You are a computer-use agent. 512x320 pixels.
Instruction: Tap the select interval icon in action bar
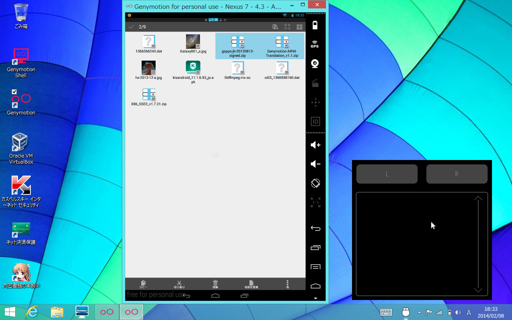(287, 27)
